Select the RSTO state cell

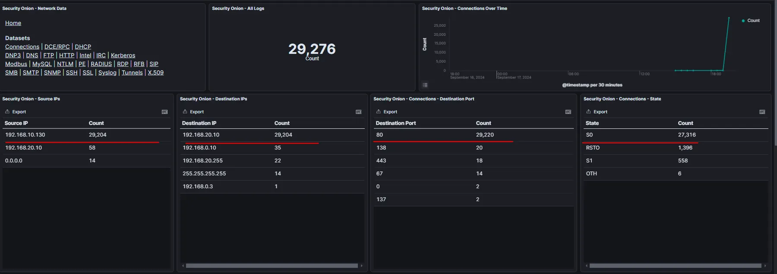coord(593,148)
